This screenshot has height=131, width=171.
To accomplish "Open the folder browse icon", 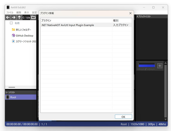I will 33,17.
